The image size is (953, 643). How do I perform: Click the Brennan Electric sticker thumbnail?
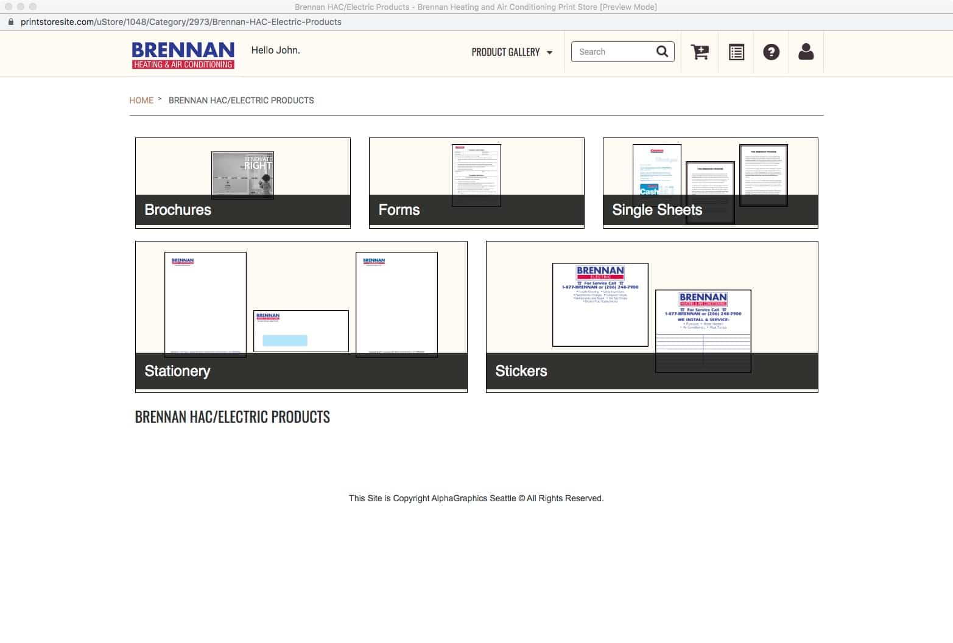[600, 305]
